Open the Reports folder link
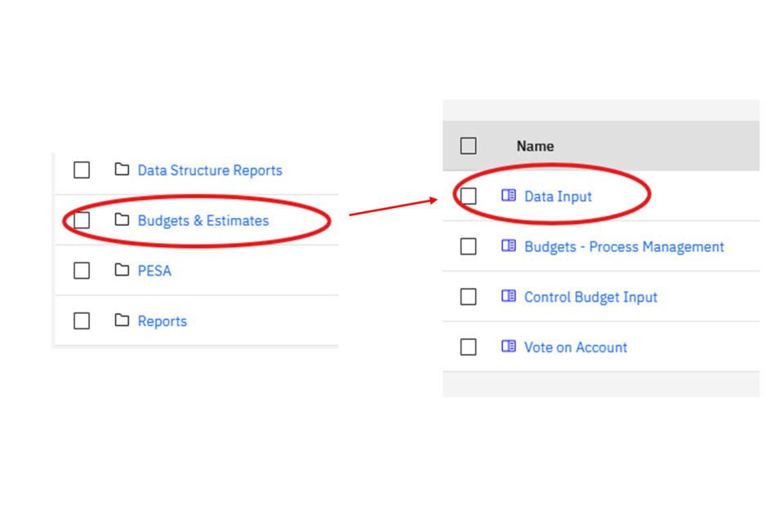784x522 pixels. 162,321
